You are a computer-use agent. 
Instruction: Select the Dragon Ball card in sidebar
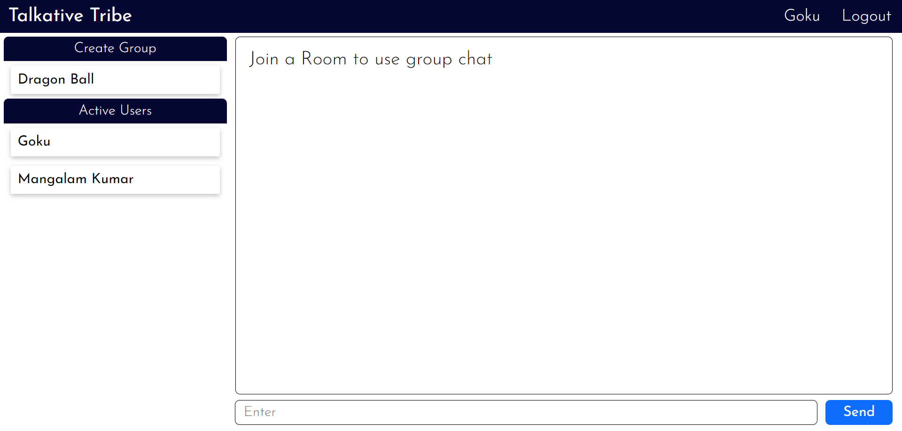coord(115,80)
